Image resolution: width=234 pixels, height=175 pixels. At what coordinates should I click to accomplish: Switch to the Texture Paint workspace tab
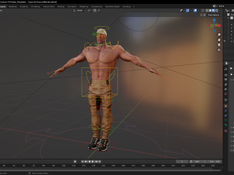click(x=49, y=7)
